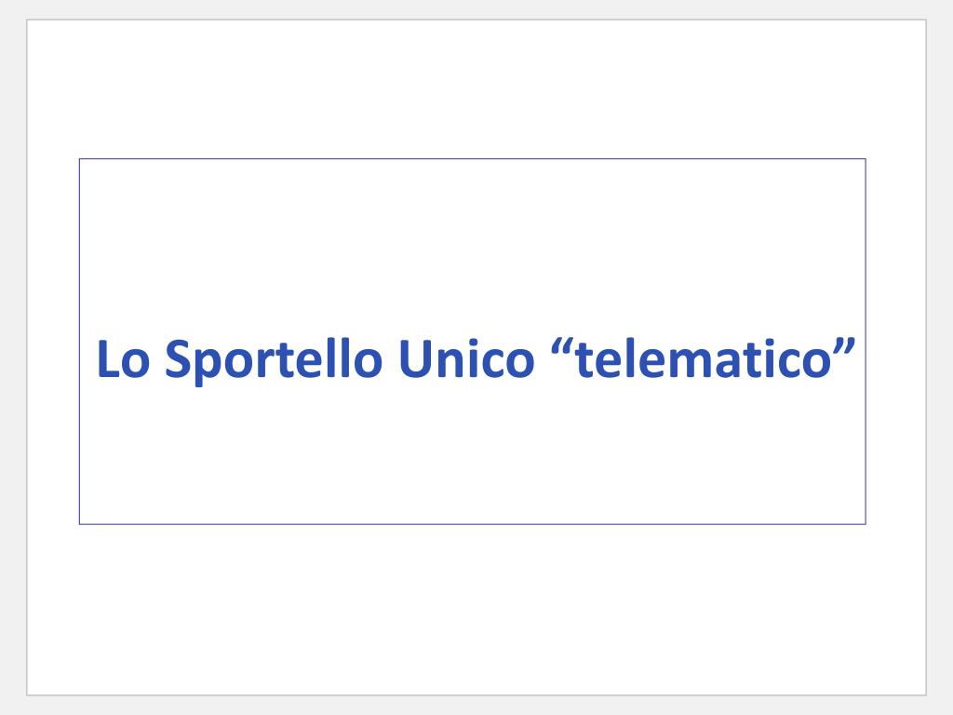Click the closing quotation mark after telematico

click(x=844, y=348)
